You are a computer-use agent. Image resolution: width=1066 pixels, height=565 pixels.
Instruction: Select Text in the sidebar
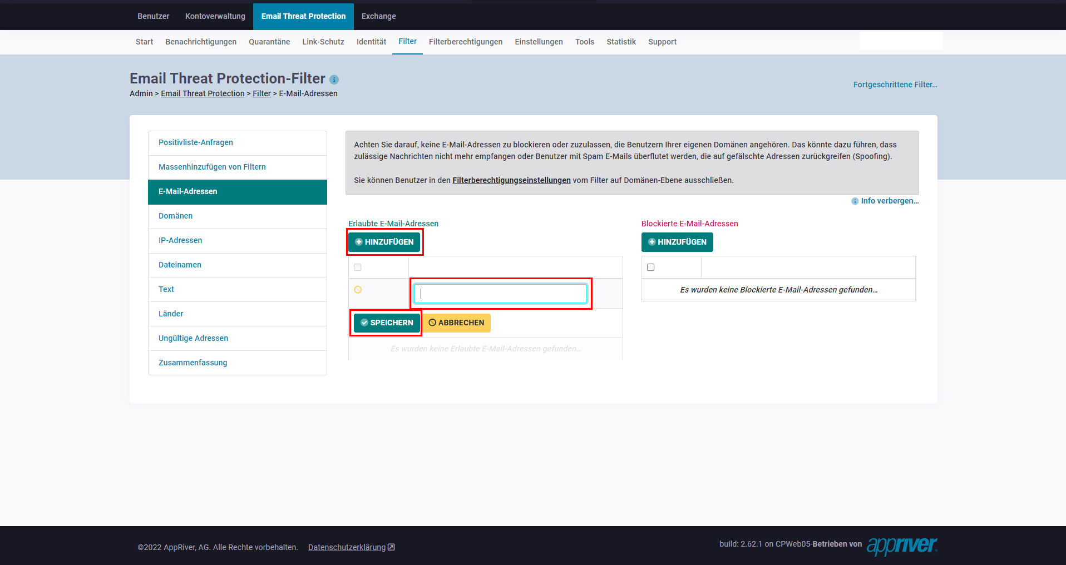pos(238,290)
